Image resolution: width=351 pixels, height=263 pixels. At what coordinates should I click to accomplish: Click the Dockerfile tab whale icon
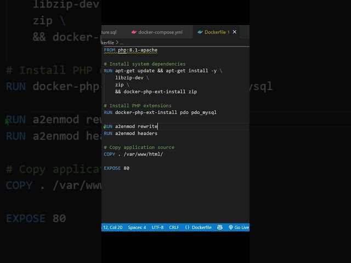tap(200, 32)
